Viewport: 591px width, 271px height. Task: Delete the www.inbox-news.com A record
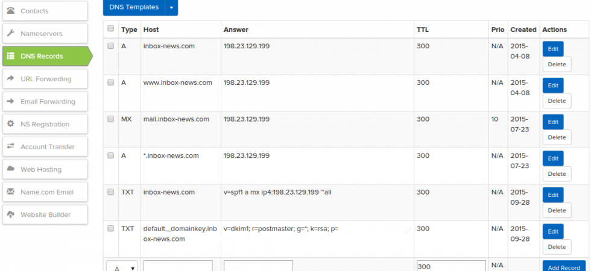pos(557,101)
